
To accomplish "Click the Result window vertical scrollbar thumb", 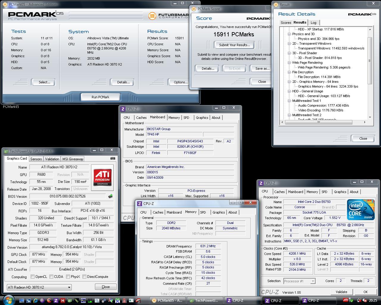I will coord(370,61).
